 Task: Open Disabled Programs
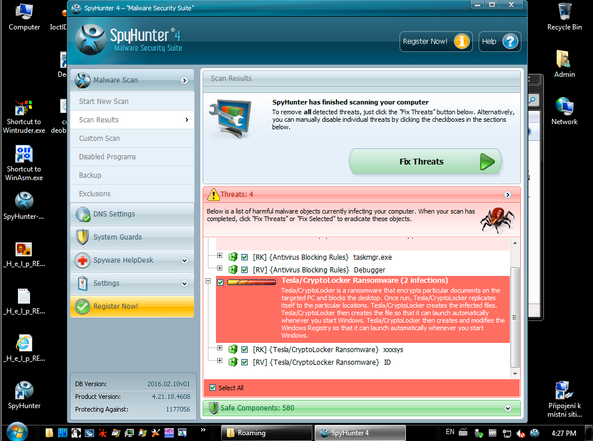pyautogui.click(x=132, y=156)
